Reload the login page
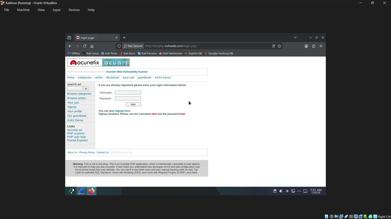 [85, 46]
